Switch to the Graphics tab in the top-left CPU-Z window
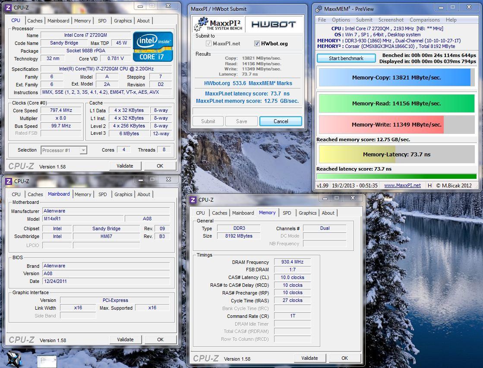The width and height of the screenshot is (483, 368). 123,21
